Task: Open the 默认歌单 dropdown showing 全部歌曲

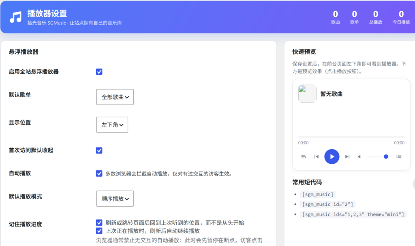Action: [x=115, y=97]
